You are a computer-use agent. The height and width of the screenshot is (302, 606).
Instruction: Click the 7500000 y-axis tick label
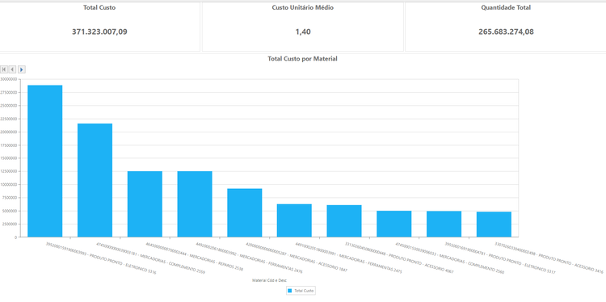coord(9,198)
